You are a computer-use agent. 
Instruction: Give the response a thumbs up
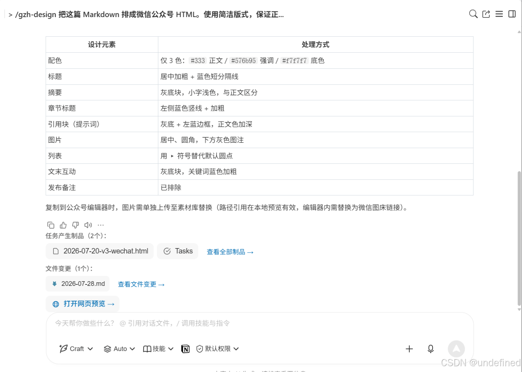63,225
